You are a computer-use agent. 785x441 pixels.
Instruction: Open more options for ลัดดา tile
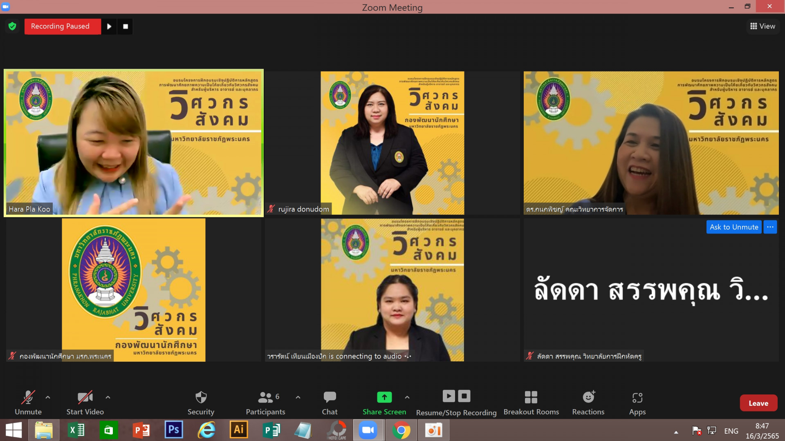(x=770, y=227)
